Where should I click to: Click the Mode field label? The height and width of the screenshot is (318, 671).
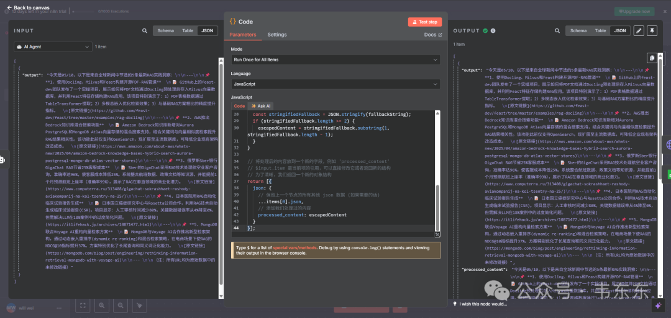pyautogui.click(x=237, y=49)
